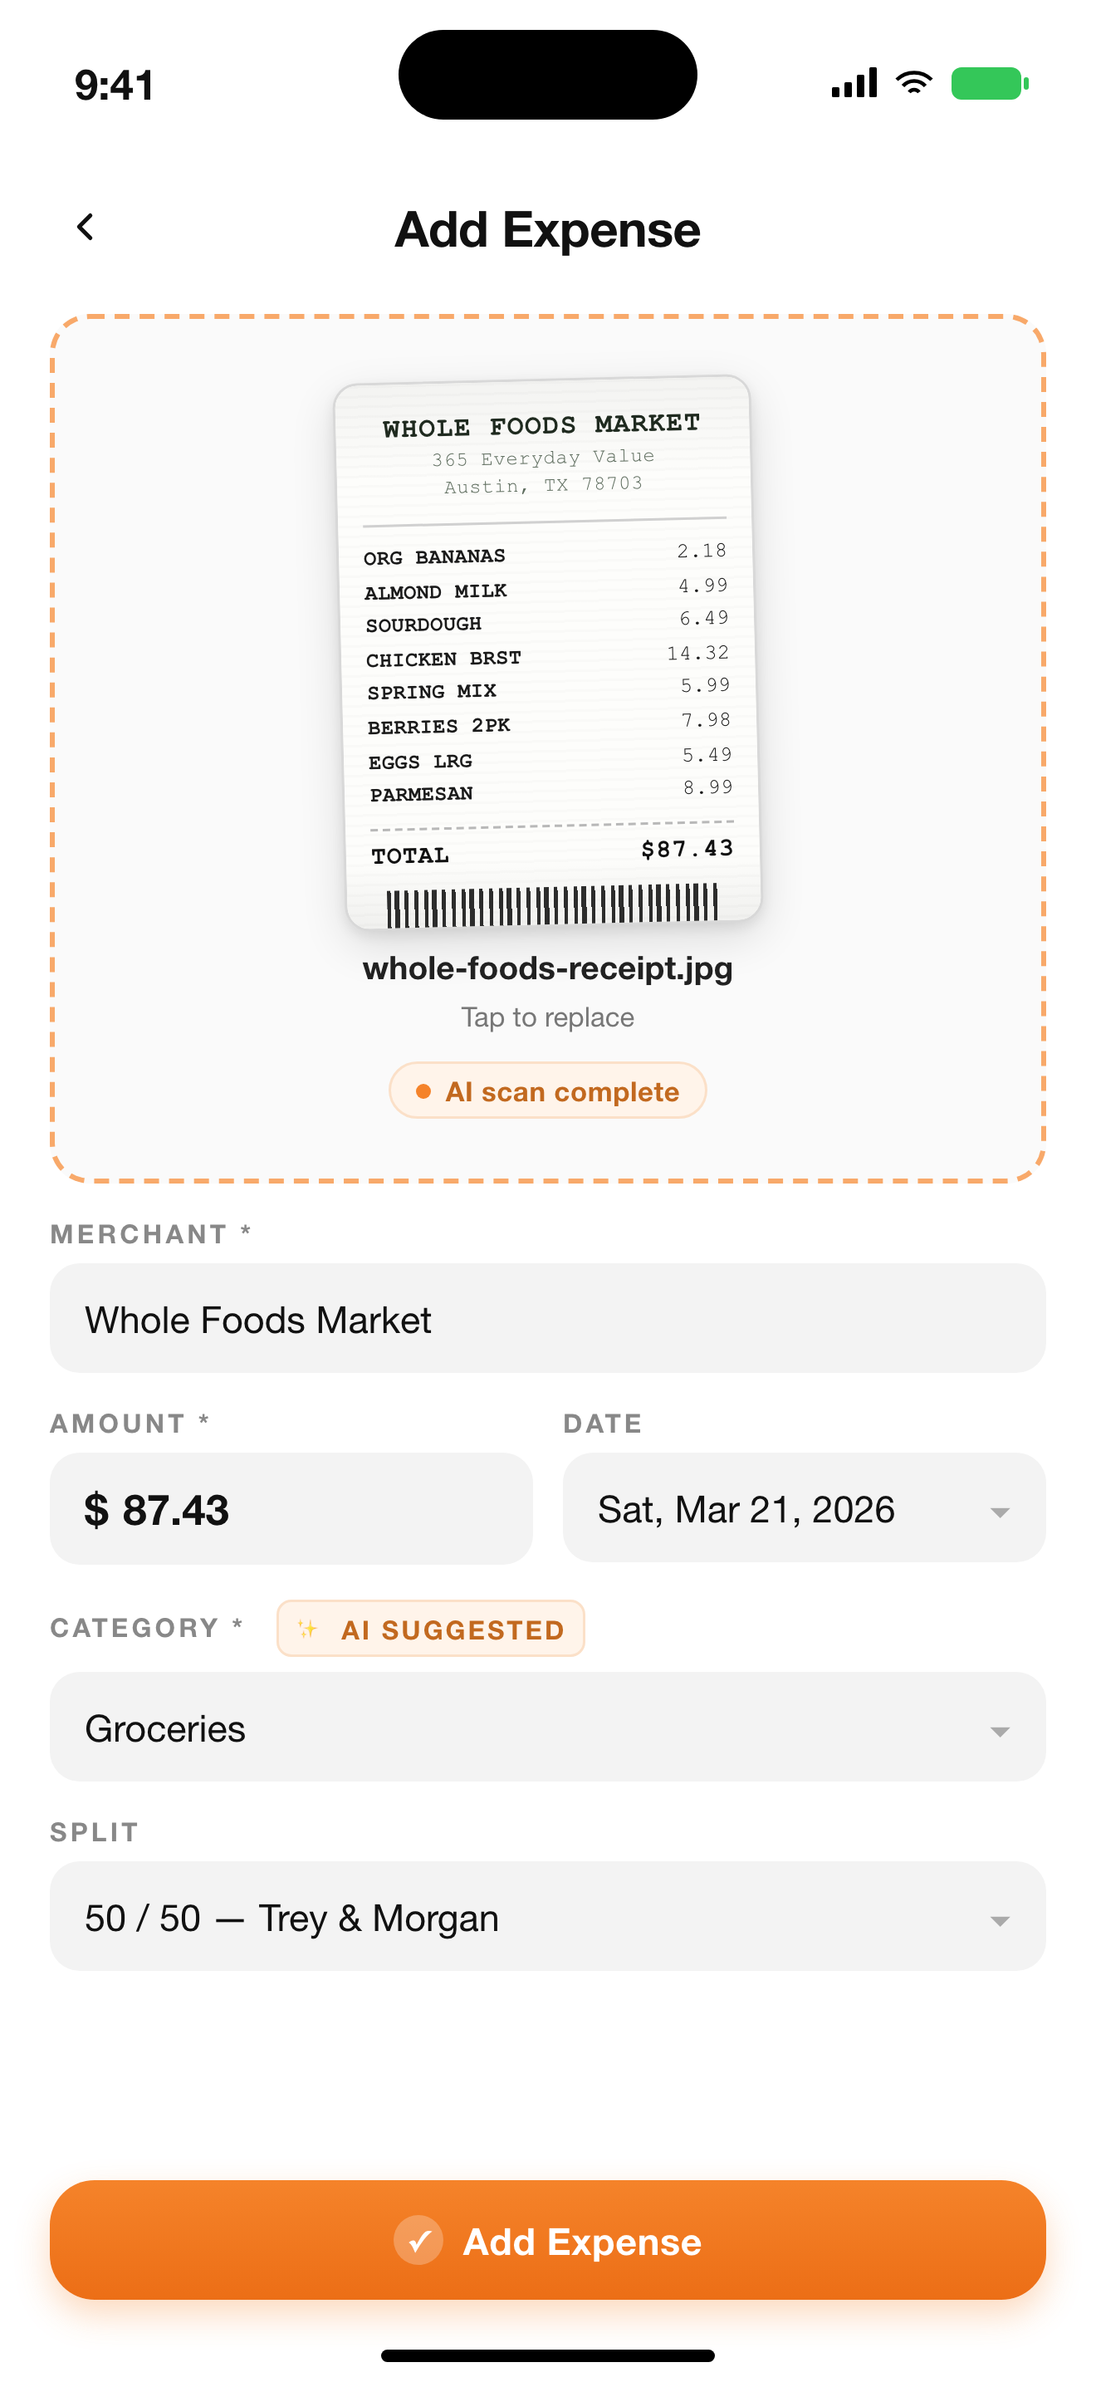Tap the AI scan complete badge
Image resolution: width=1096 pixels, height=2382 pixels.
547,1091
